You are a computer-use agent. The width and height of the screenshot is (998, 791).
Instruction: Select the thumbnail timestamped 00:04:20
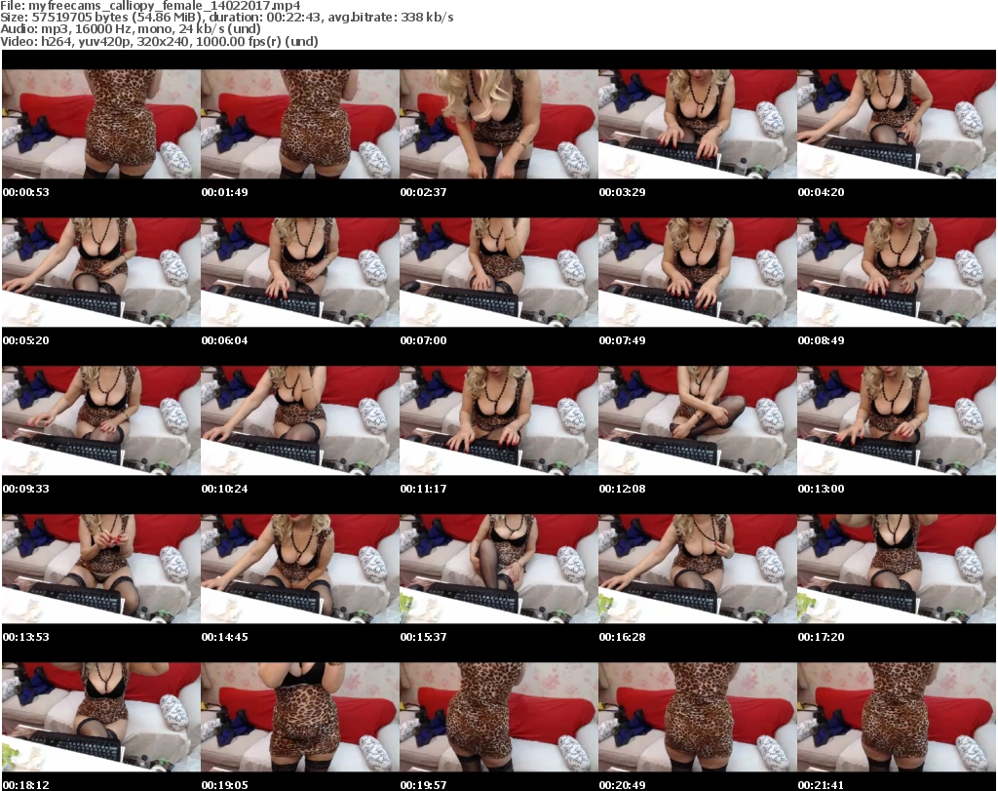(897, 124)
